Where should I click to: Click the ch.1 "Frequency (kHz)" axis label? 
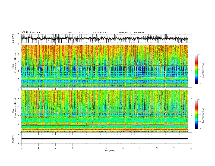click(15, 63)
